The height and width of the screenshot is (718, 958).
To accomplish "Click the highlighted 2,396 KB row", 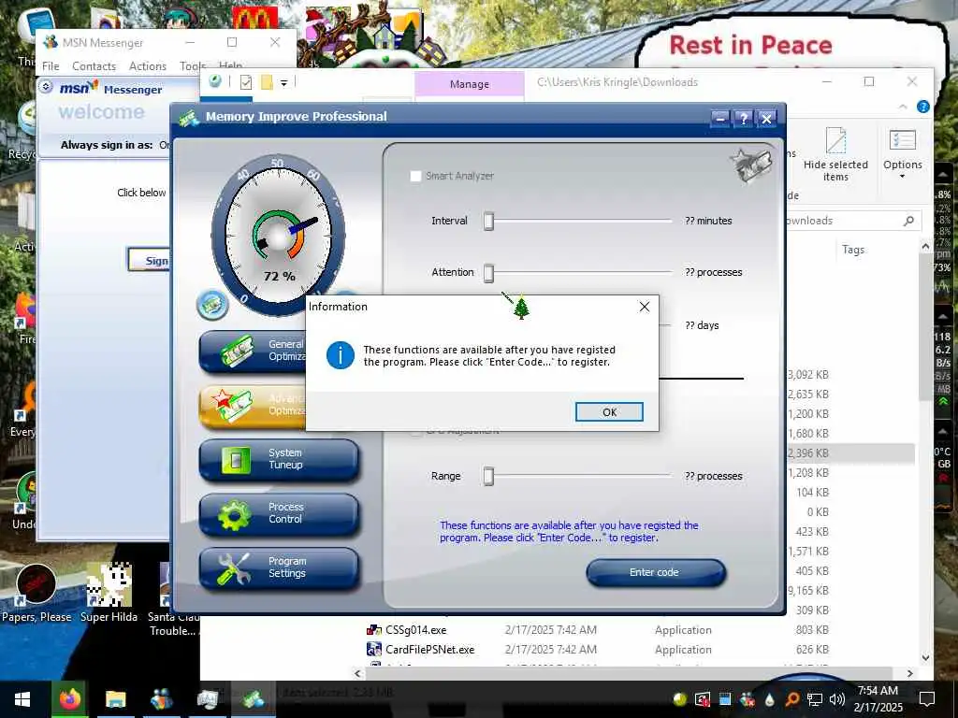I will [x=850, y=453].
